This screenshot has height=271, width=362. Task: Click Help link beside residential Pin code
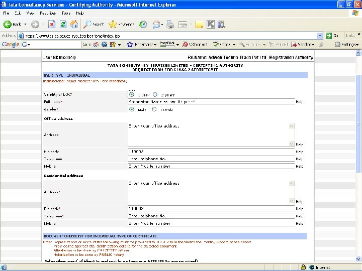point(300,209)
